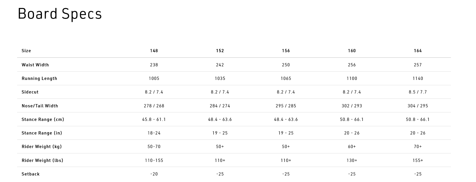Click the Waist Width row label
This screenshot has width=476, height=182.
pos(35,65)
